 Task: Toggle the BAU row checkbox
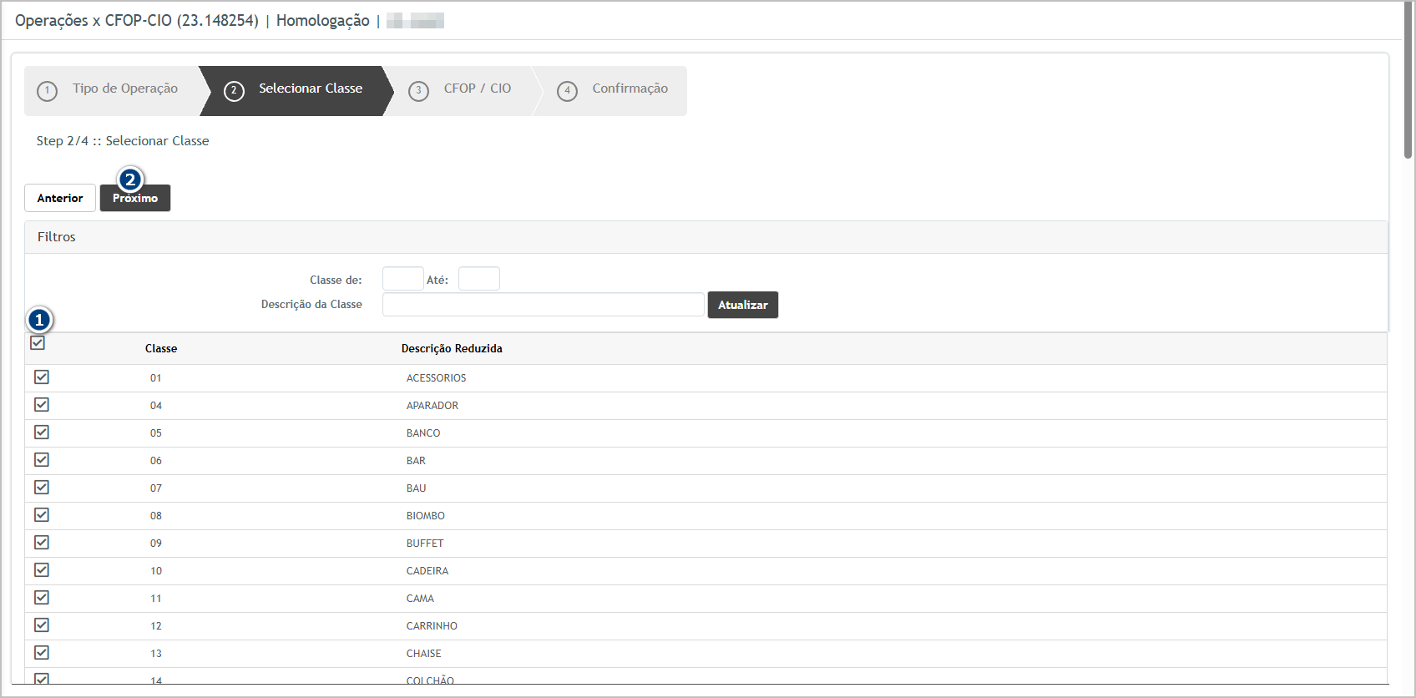pyautogui.click(x=42, y=488)
